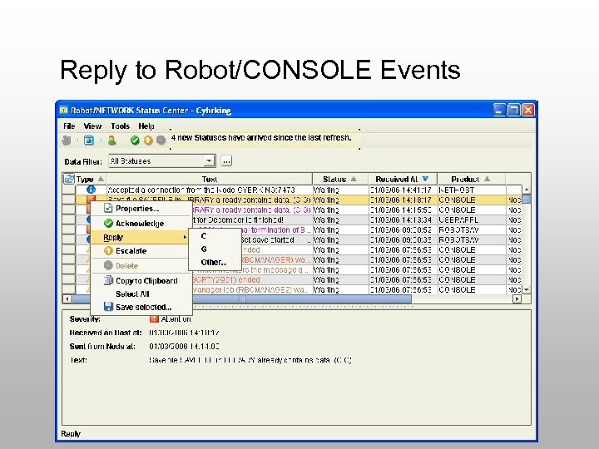Choose Select All in context menu
Image resolution: width=599 pixels, height=449 pixels.
coord(141,294)
